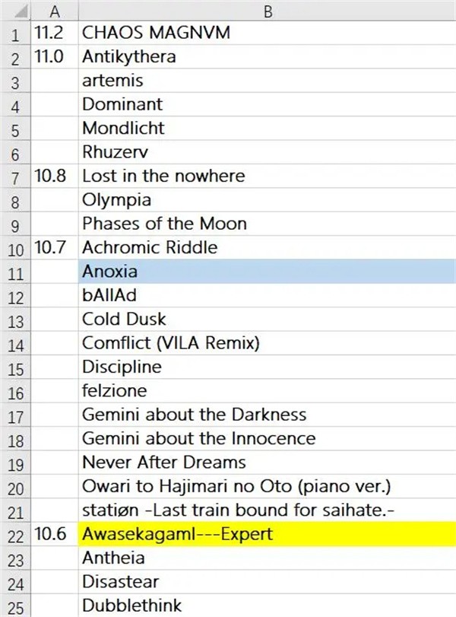
Task: Select the yellow AwasekagamI---Expert cell
Action: coord(268,534)
